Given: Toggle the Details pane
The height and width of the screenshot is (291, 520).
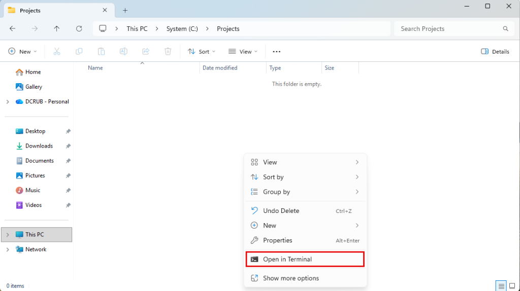Looking at the screenshot, I should tap(495, 52).
